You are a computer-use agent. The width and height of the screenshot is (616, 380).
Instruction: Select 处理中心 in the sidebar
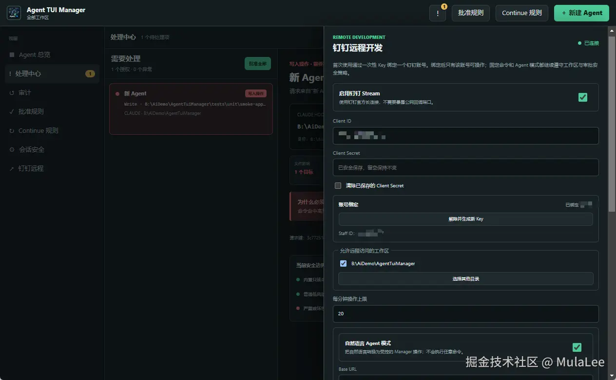point(52,73)
